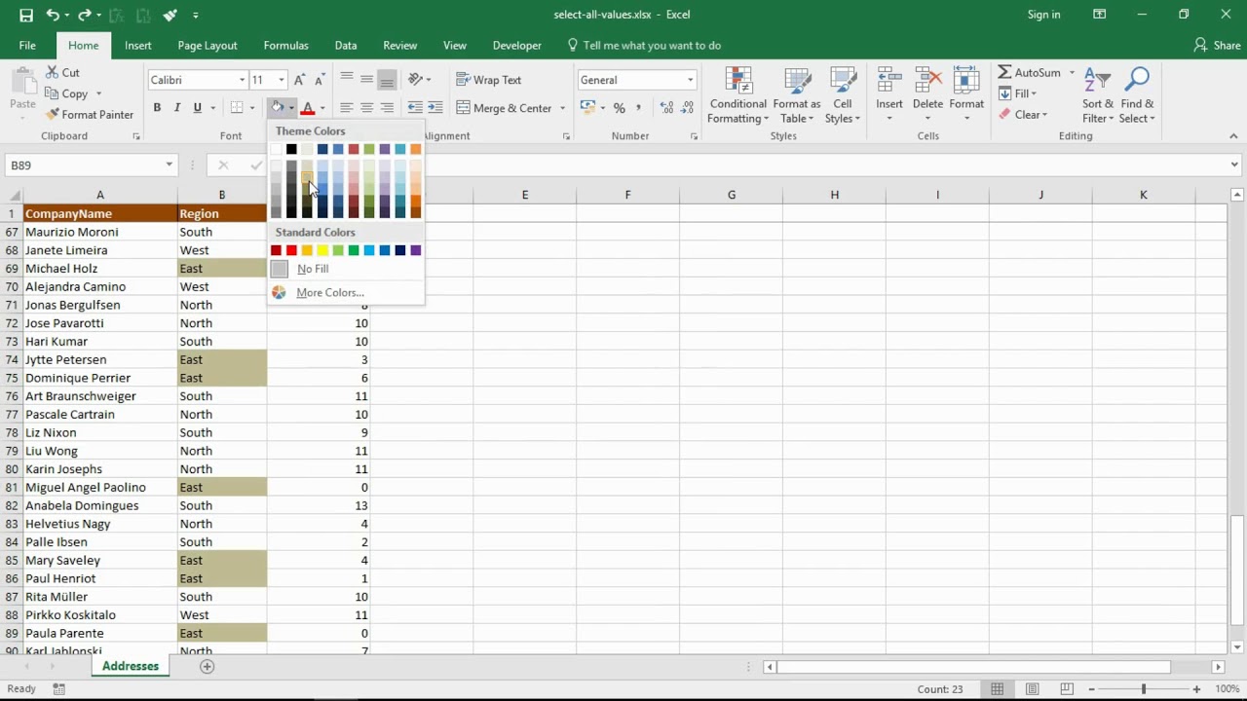Viewport: 1247px width, 701px height.
Task: Open the File tab
Action: coord(27,45)
